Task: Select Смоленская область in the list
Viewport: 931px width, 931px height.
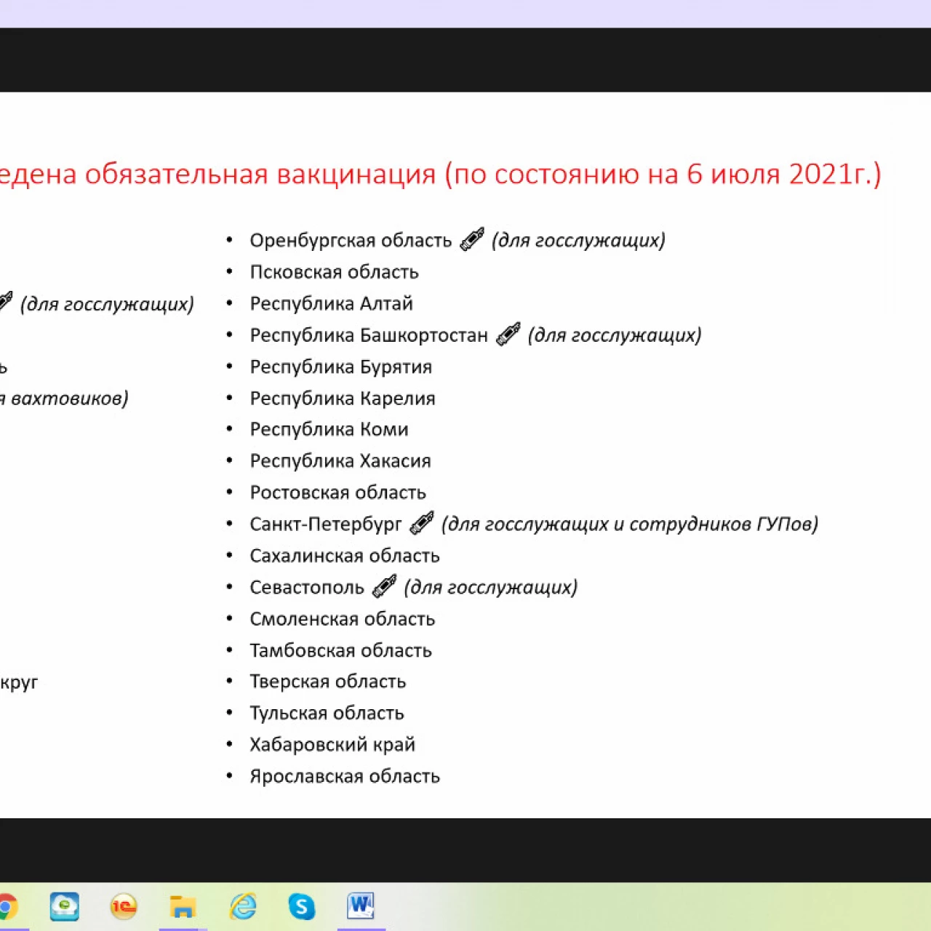Action: click(x=343, y=619)
